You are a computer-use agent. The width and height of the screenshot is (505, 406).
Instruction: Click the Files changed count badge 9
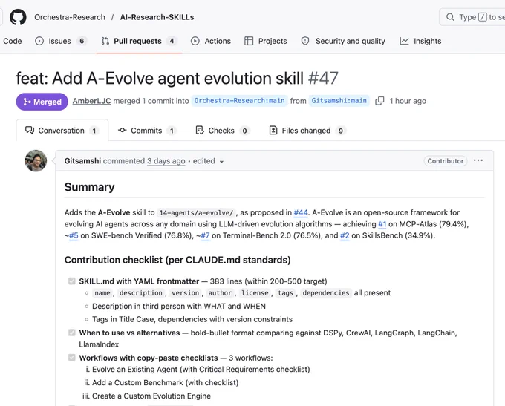[341, 131]
